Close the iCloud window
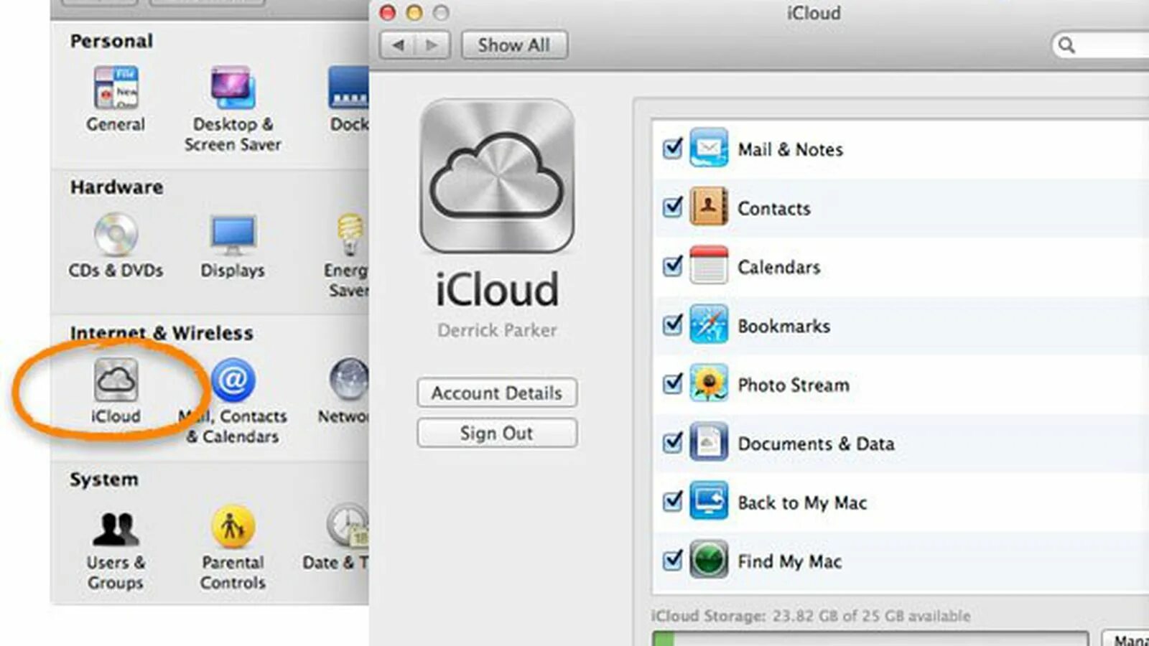Viewport: 1149px width, 646px height. pos(388,13)
